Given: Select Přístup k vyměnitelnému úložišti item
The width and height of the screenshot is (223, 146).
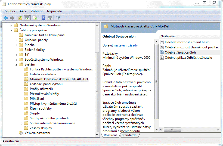Looking at the screenshot, I should tap(53, 104).
